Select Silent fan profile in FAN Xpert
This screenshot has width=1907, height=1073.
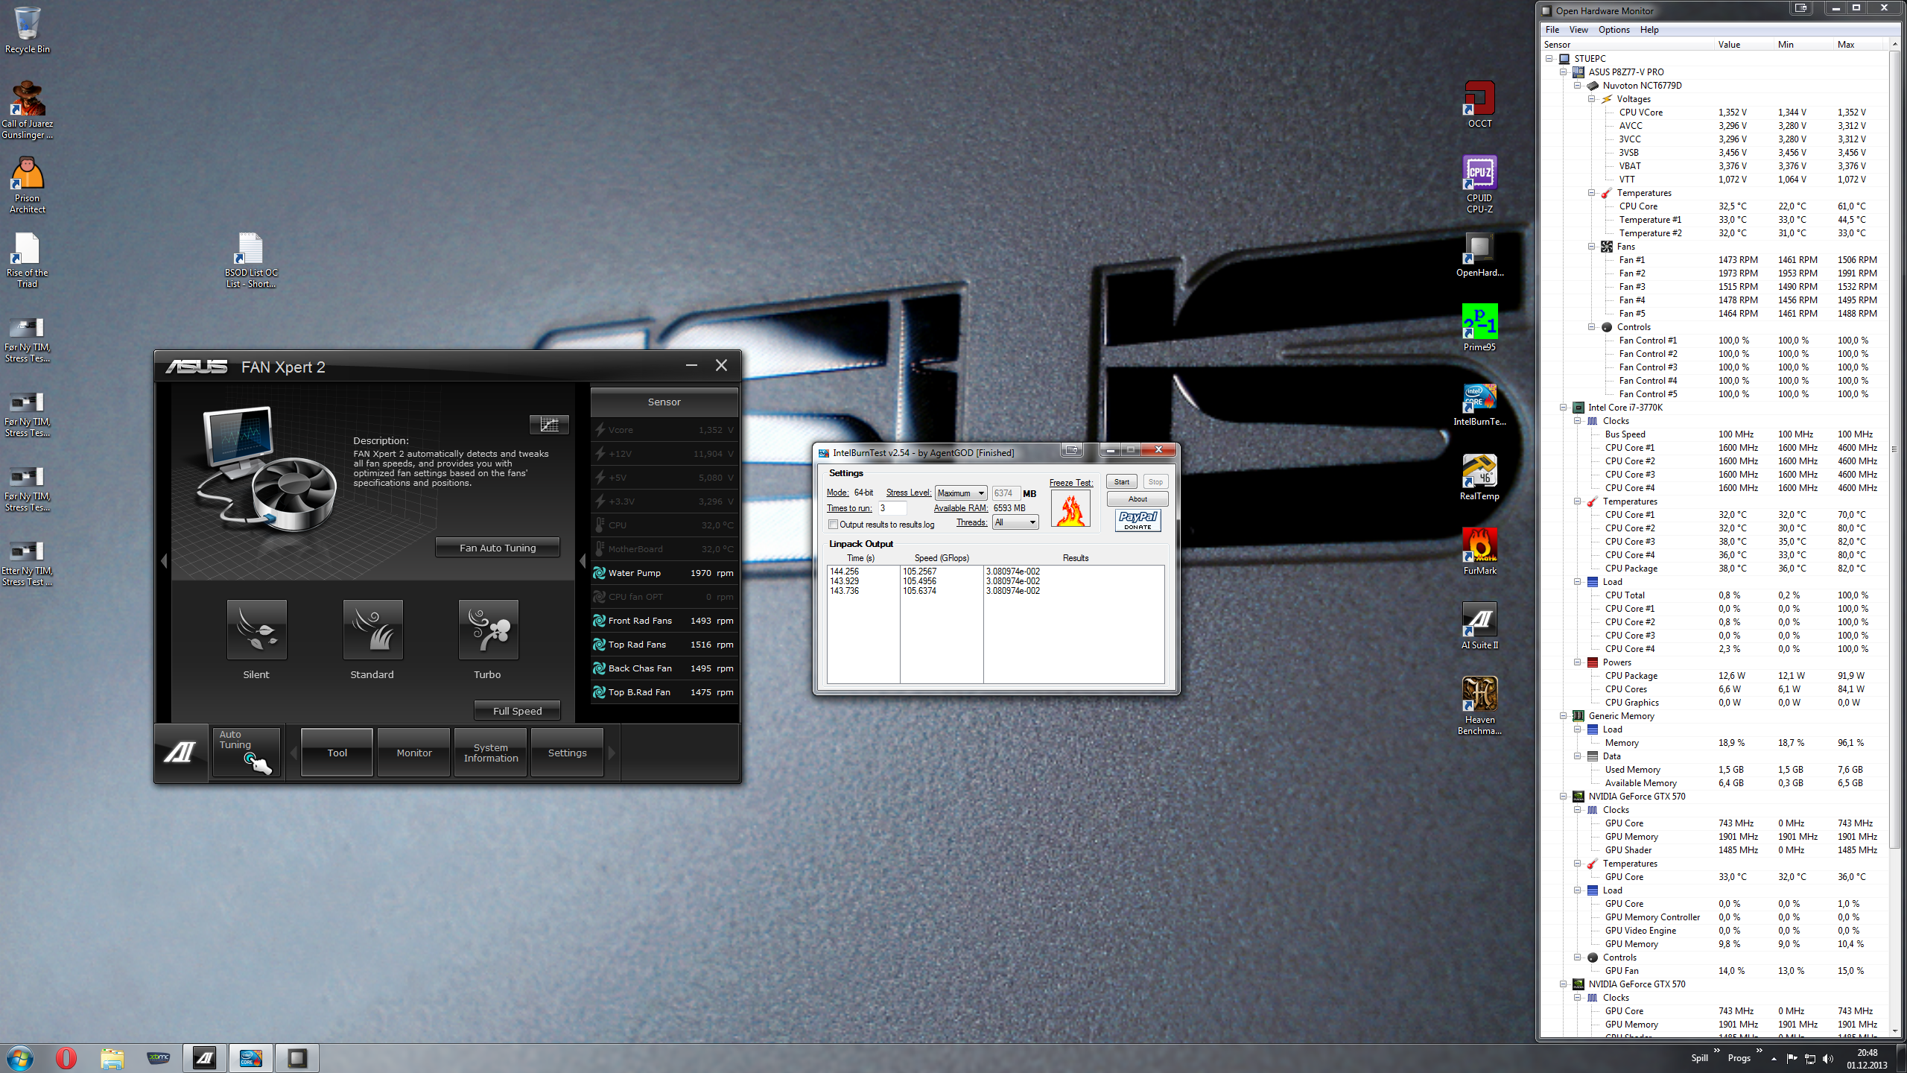(256, 630)
